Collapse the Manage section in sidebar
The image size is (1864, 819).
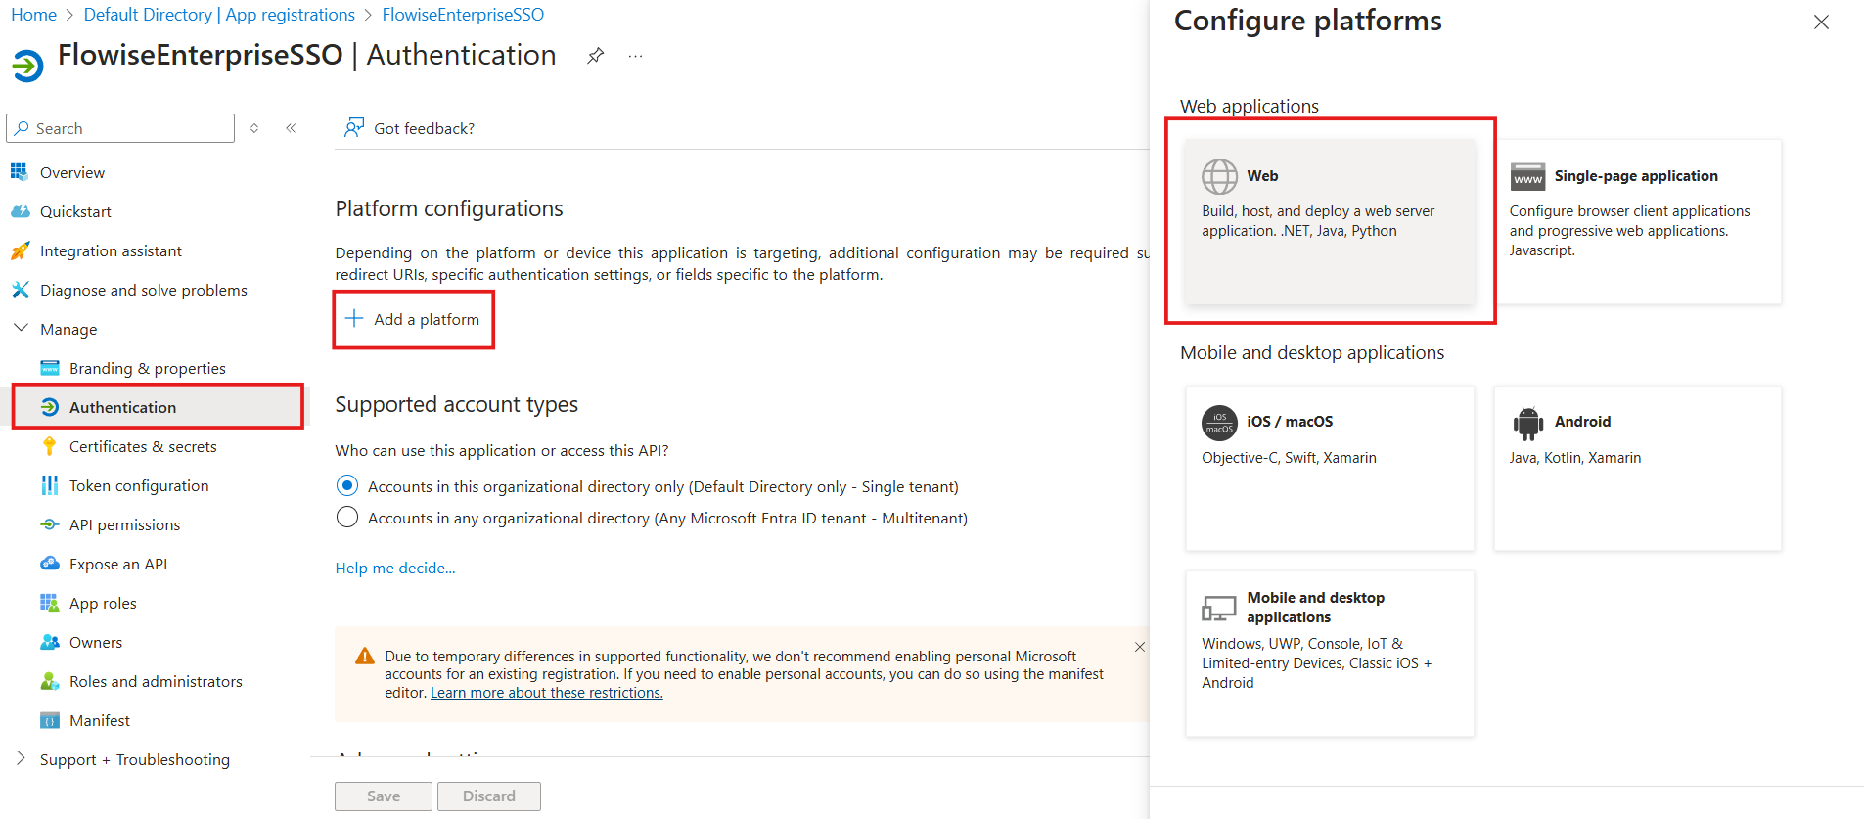point(21,329)
